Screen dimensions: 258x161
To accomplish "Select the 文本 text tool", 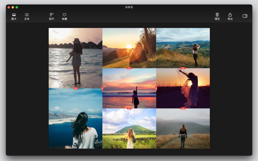I will click(27, 17).
